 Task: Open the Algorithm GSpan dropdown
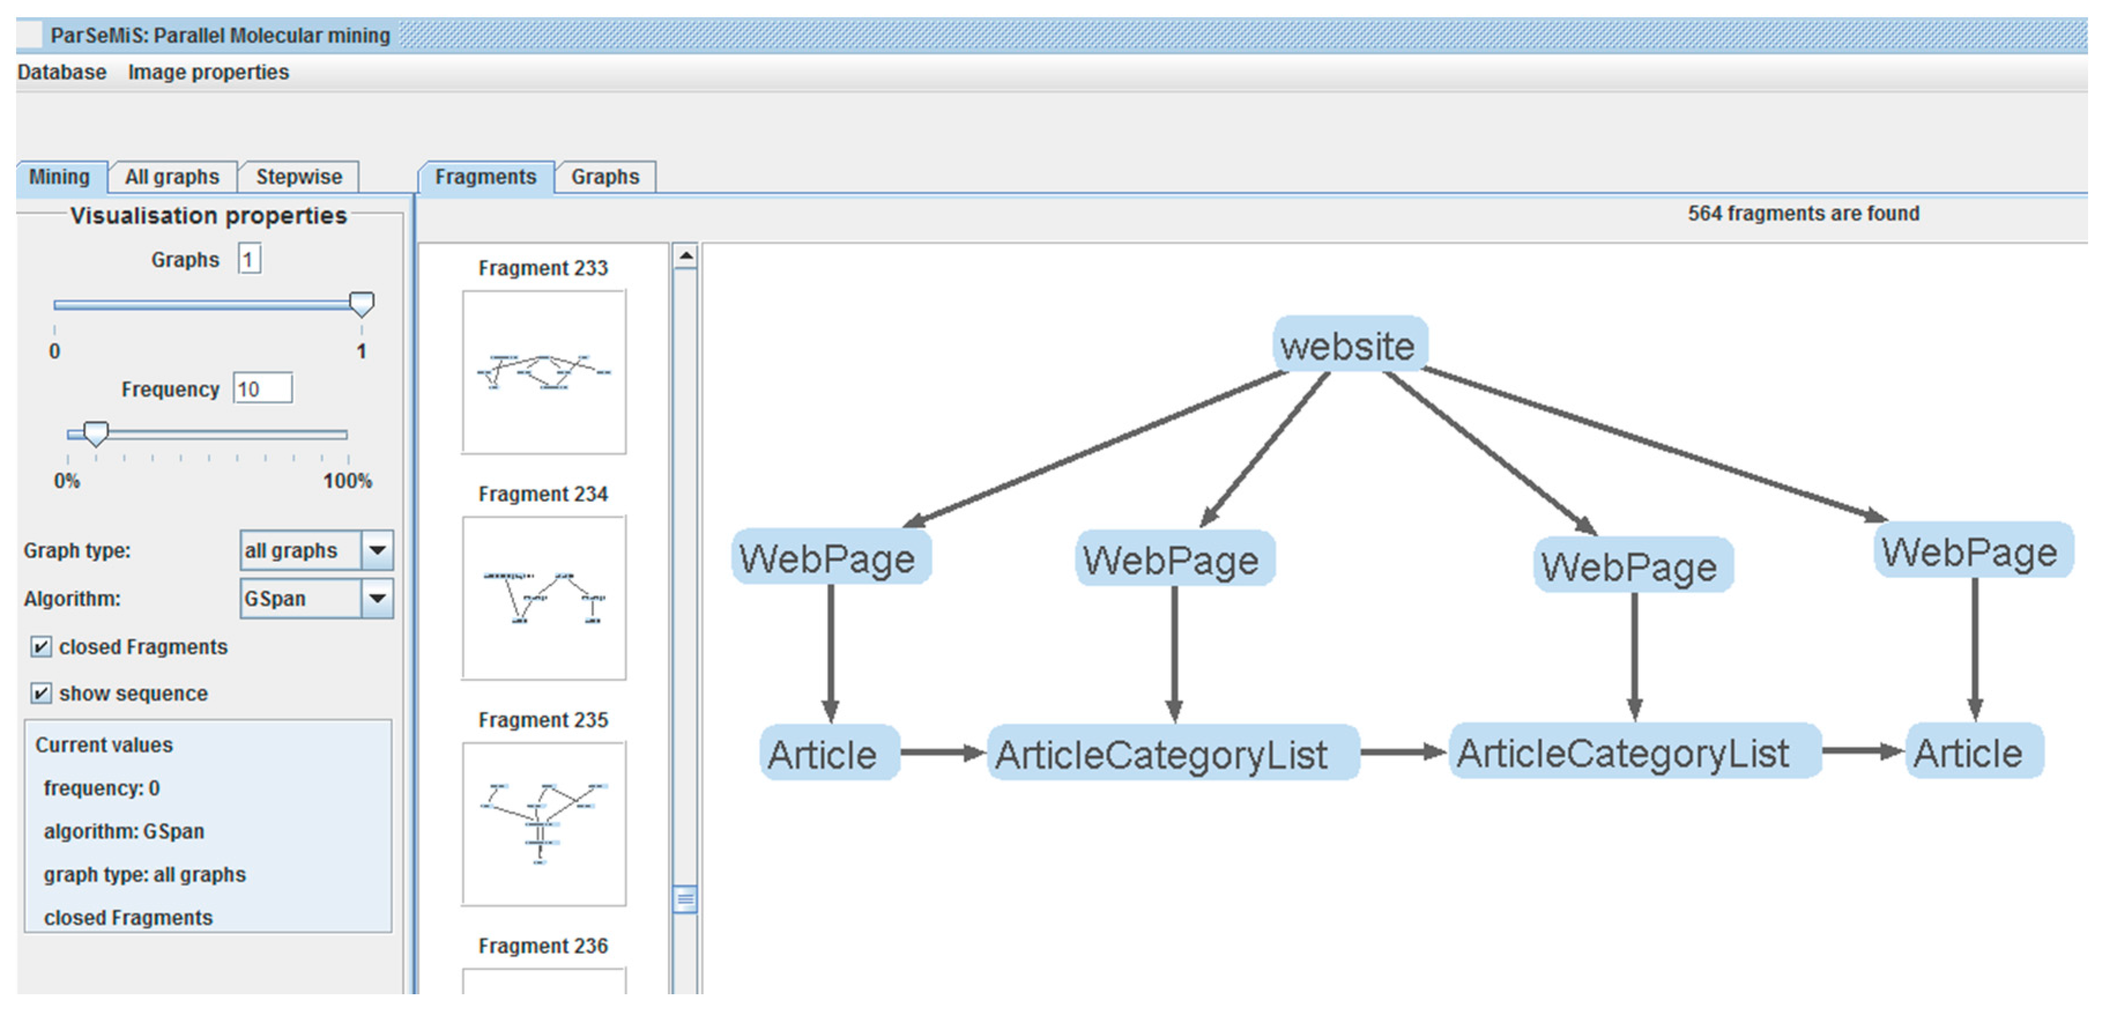pos(378,598)
